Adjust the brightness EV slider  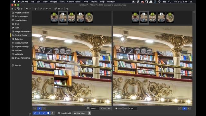[123, 109]
